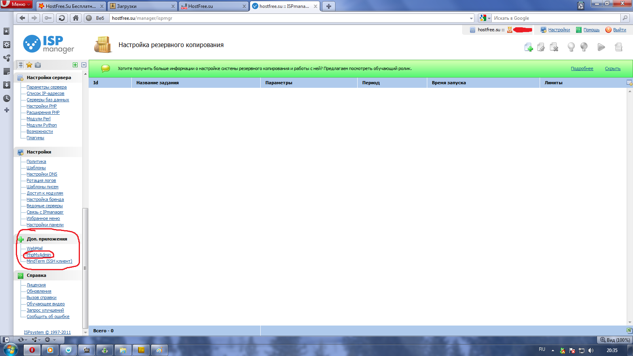Click the taskbar volume icon
The image size is (633, 356).
pyautogui.click(x=591, y=350)
